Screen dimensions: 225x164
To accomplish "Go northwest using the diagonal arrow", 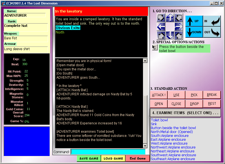I will click(x=161, y=18).
